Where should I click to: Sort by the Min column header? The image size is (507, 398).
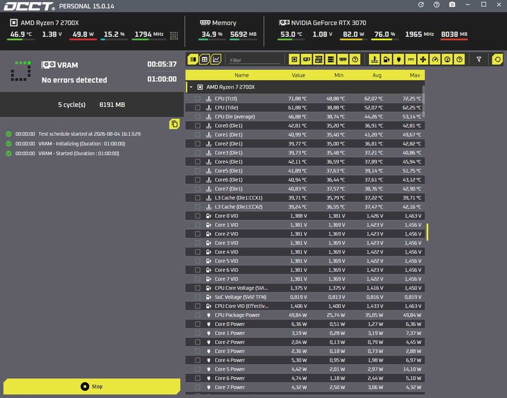click(339, 75)
